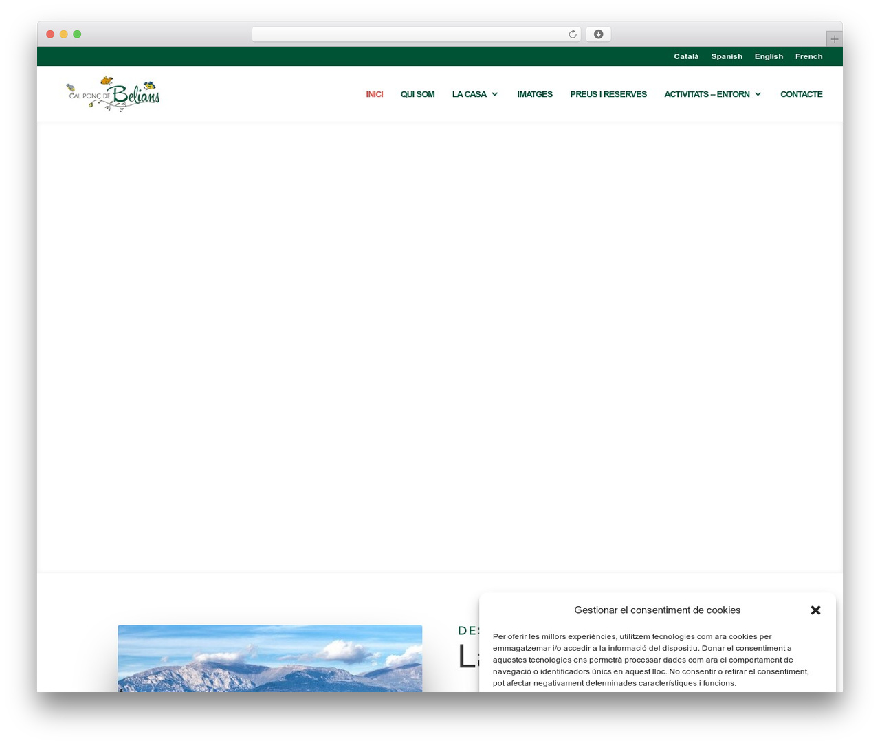Viewport: 880px width, 745px height.
Task: Close the browser window with the red button
Action: coord(50,34)
